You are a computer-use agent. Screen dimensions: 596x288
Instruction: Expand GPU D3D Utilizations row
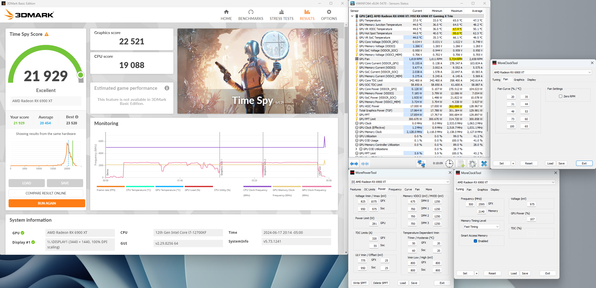point(356,149)
